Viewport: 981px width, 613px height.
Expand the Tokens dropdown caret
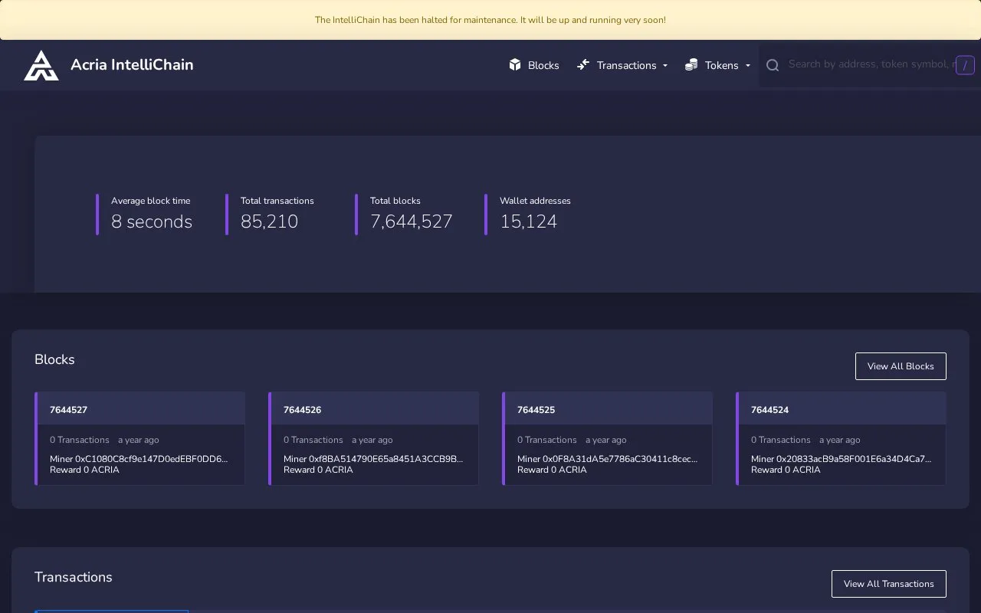point(748,66)
